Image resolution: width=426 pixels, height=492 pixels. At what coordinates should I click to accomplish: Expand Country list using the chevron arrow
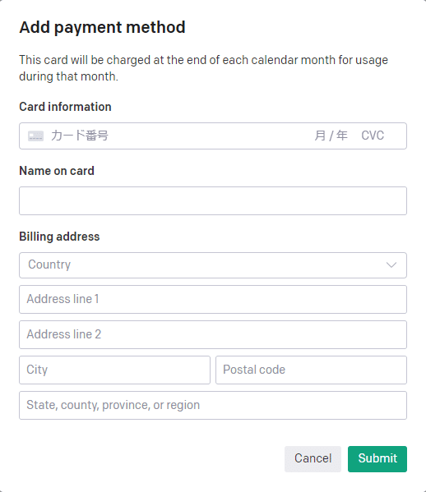(x=391, y=265)
